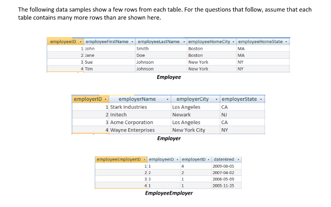
Task: Open the employeeFirstName column dropdown arrow
Action: (132, 42)
